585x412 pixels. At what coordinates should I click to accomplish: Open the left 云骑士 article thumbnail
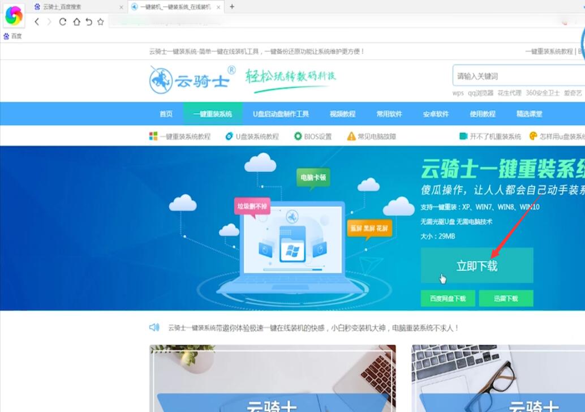click(272, 379)
